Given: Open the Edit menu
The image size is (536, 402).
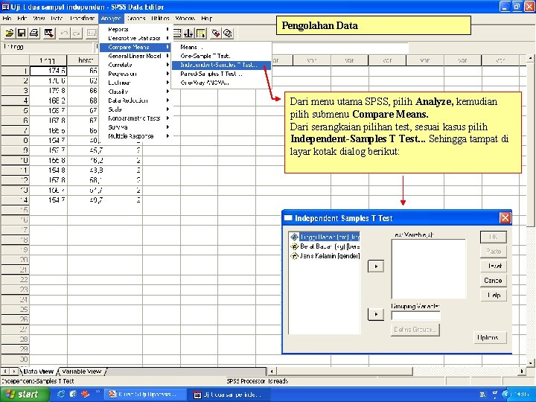Looking at the screenshot, I should [22, 18].
